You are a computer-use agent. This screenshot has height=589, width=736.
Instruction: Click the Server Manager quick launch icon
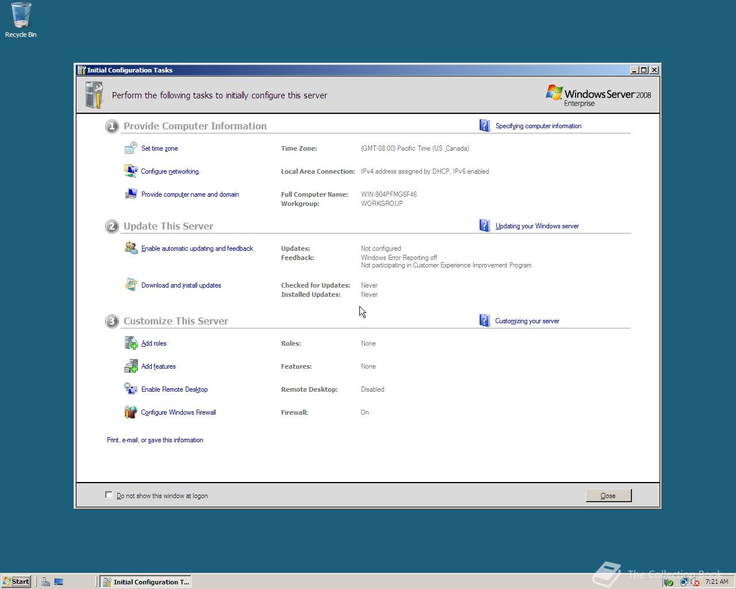click(45, 582)
